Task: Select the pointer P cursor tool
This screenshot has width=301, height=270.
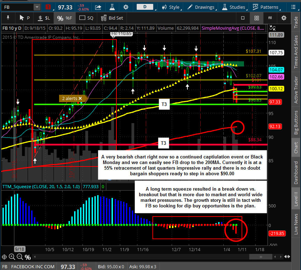Action: [x=25, y=18]
